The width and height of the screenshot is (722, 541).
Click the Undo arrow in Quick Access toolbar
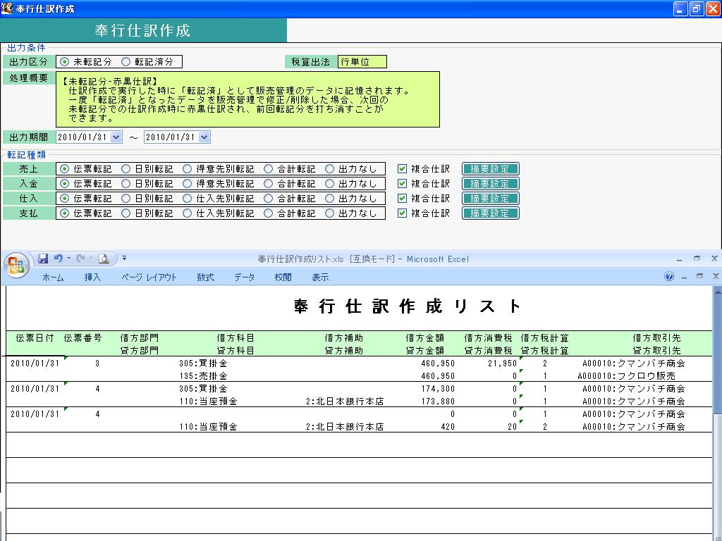point(58,259)
